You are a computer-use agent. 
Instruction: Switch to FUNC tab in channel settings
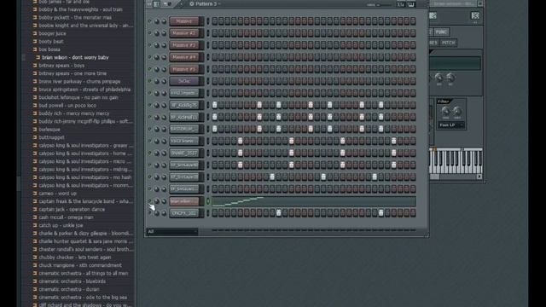point(441,32)
